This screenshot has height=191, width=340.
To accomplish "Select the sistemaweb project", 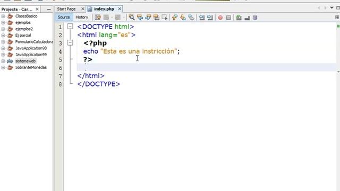I will (25, 61).
